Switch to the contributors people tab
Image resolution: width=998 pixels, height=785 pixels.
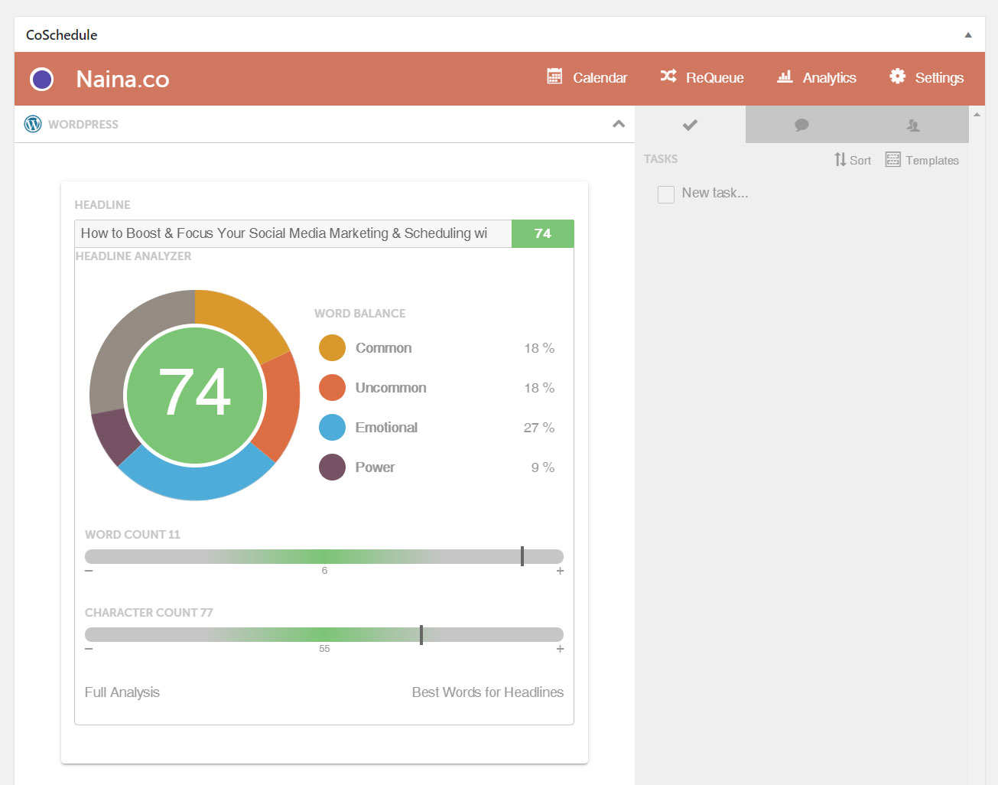click(x=913, y=124)
